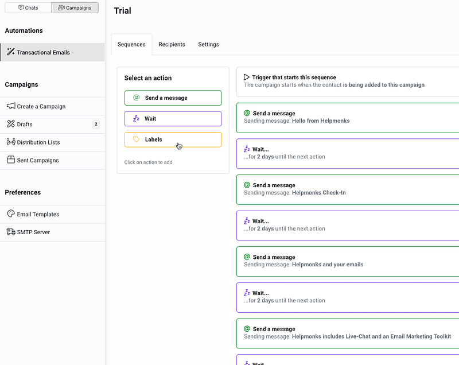Screen dimensions: 459x365
Task: Click the 'Click on action to add' hint text
Action: coord(148,162)
